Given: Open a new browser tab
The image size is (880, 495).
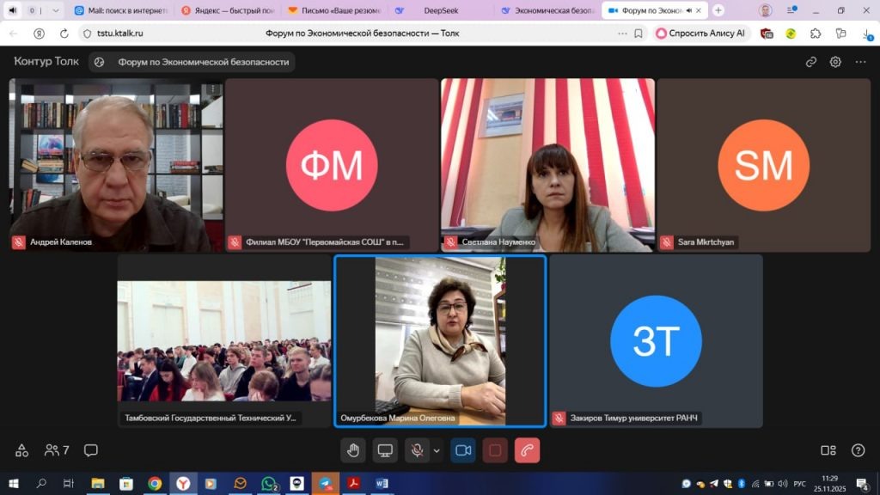Looking at the screenshot, I should (718, 10).
